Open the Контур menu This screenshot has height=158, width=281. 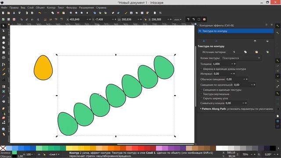51,7
